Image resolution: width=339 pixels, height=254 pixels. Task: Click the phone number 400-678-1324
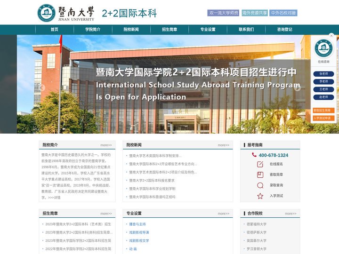coord(273,155)
